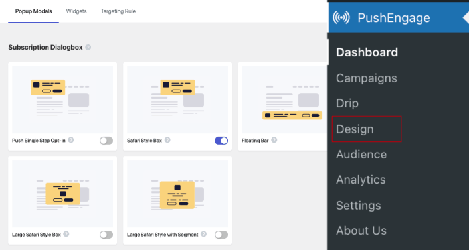Image resolution: width=469 pixels, height=250 pixels.
Task: Select the Large Safari Style with Segment preview
Action: 177,194
